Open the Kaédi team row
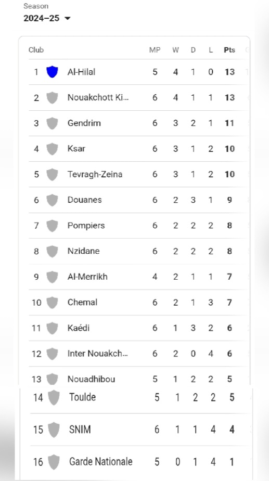 point(137,328)
